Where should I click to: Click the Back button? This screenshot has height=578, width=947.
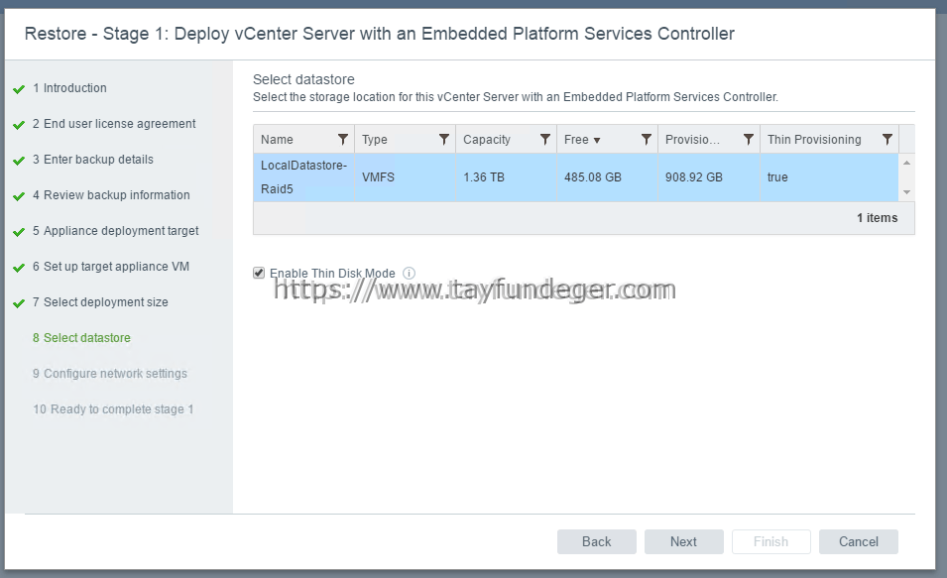597,541
